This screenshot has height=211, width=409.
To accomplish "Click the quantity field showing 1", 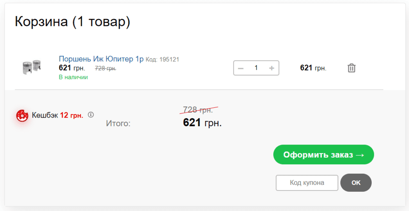I will coord(256,68).
